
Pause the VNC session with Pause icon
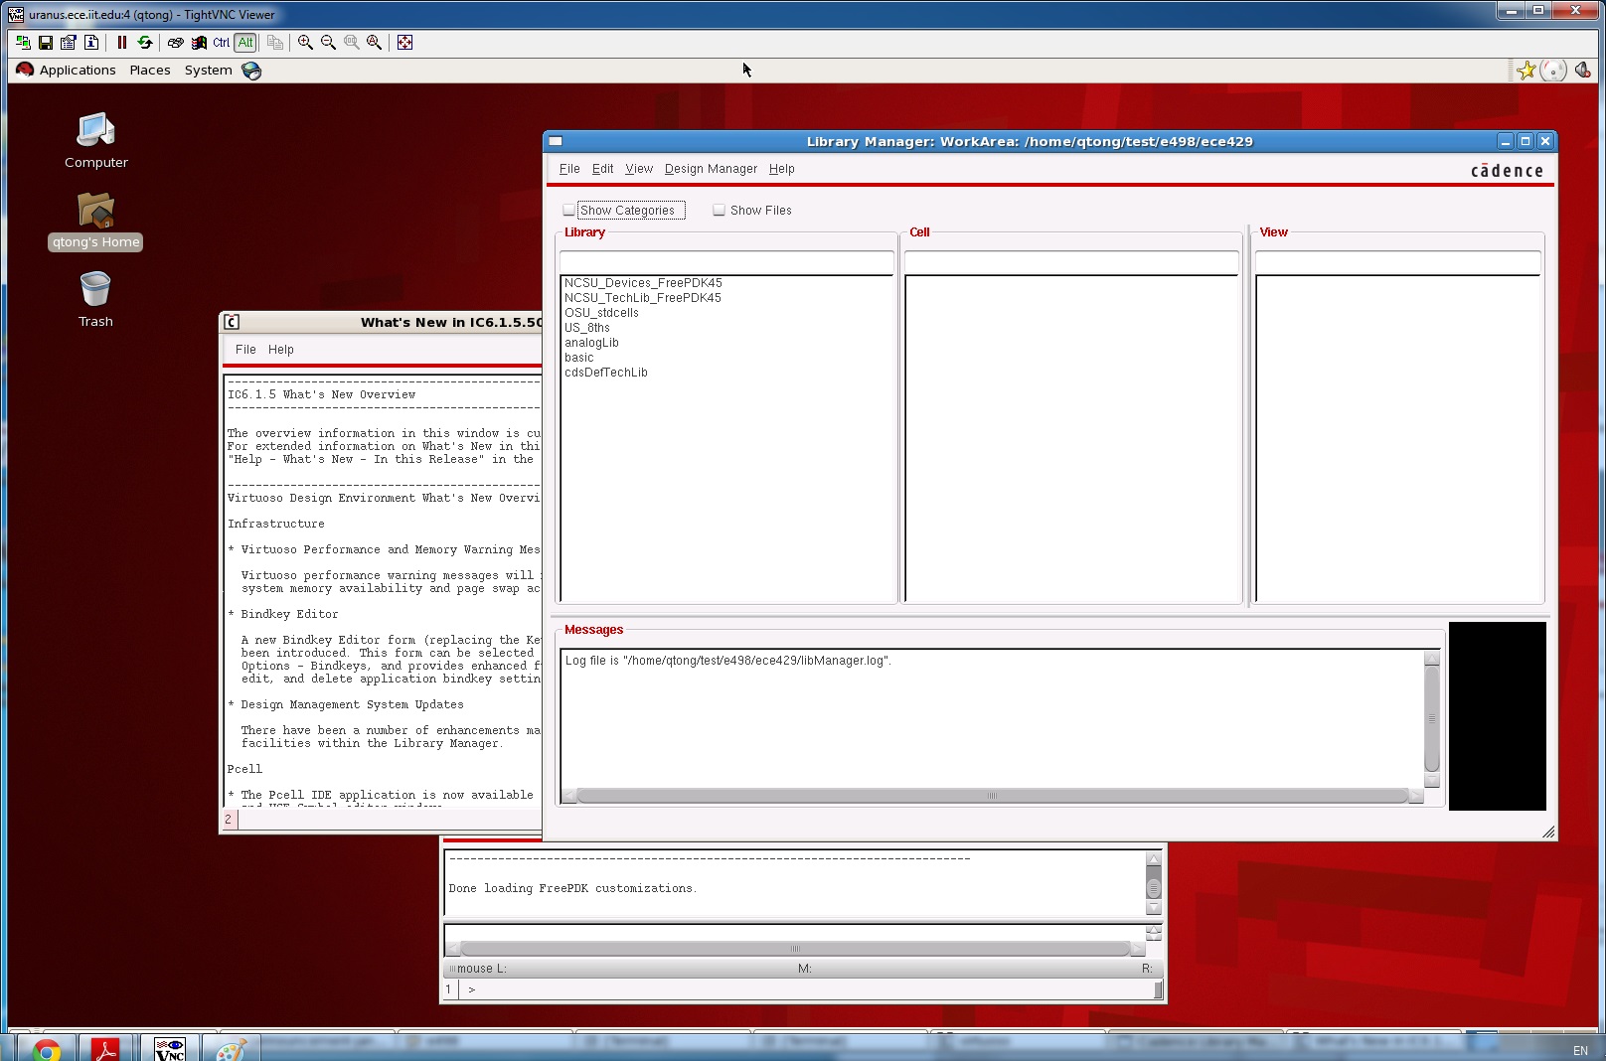pyautogui.click(x=122, y=43)
